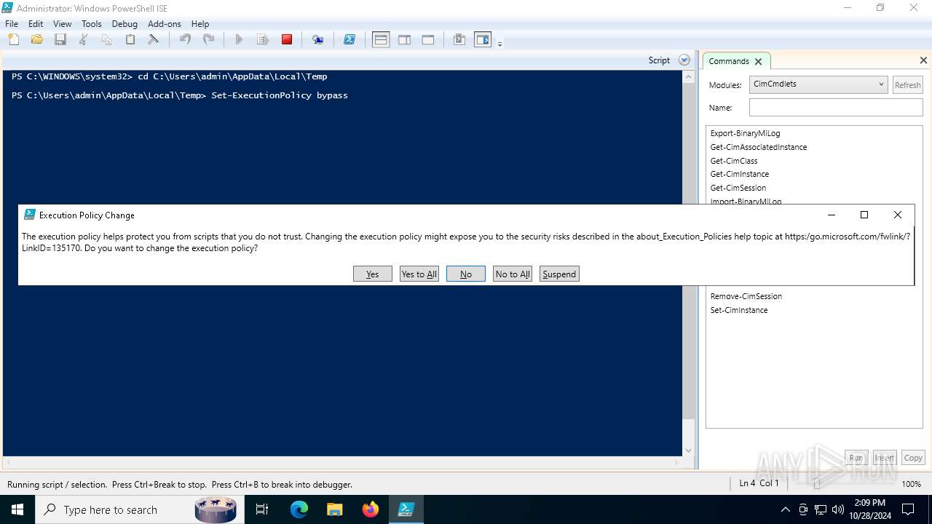Click the Copy button in Commands pane
932x524 pixels.
(913, 458)
